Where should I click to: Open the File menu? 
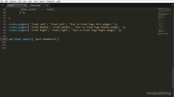click(x=2, y=2)
